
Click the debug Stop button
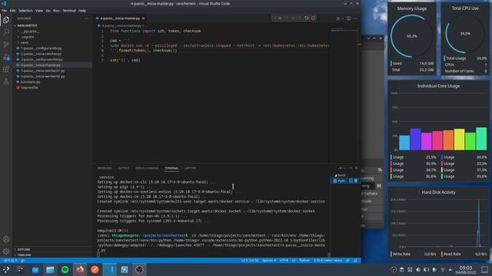(x=313, y=18)
